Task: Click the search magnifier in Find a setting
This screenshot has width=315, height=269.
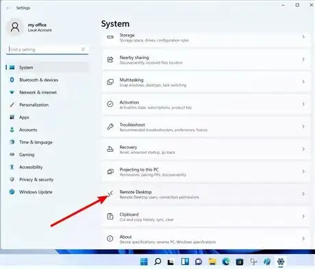Action: pos(83,49)
